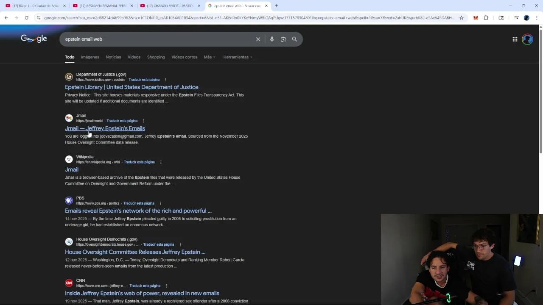Go back in browser history
Viewport: 543px width, 305px height.
6,18
